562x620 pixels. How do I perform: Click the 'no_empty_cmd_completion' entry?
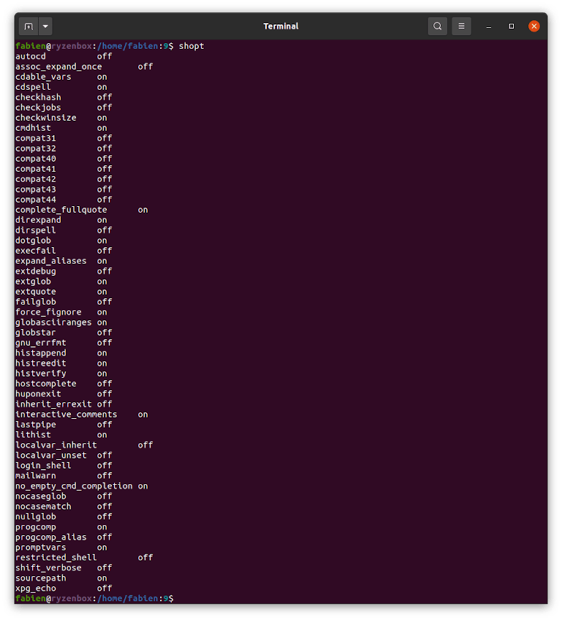[x=73, y=486]
